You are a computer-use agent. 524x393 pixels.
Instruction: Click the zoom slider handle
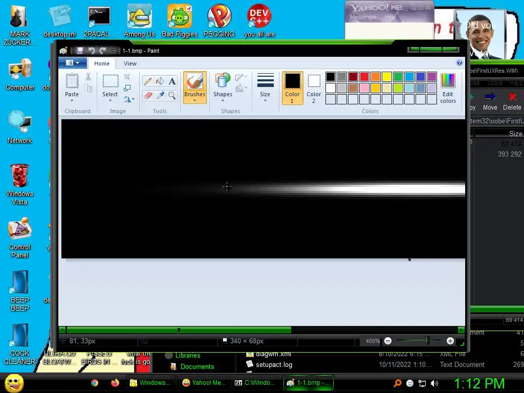click(427, 341)
